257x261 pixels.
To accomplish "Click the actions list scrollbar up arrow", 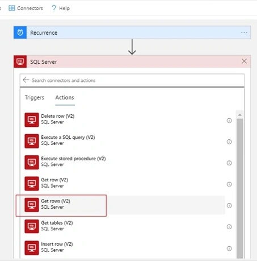I will pos(240,115).
